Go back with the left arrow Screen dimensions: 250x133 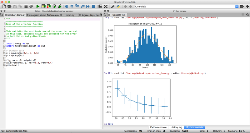click(125, 7)
